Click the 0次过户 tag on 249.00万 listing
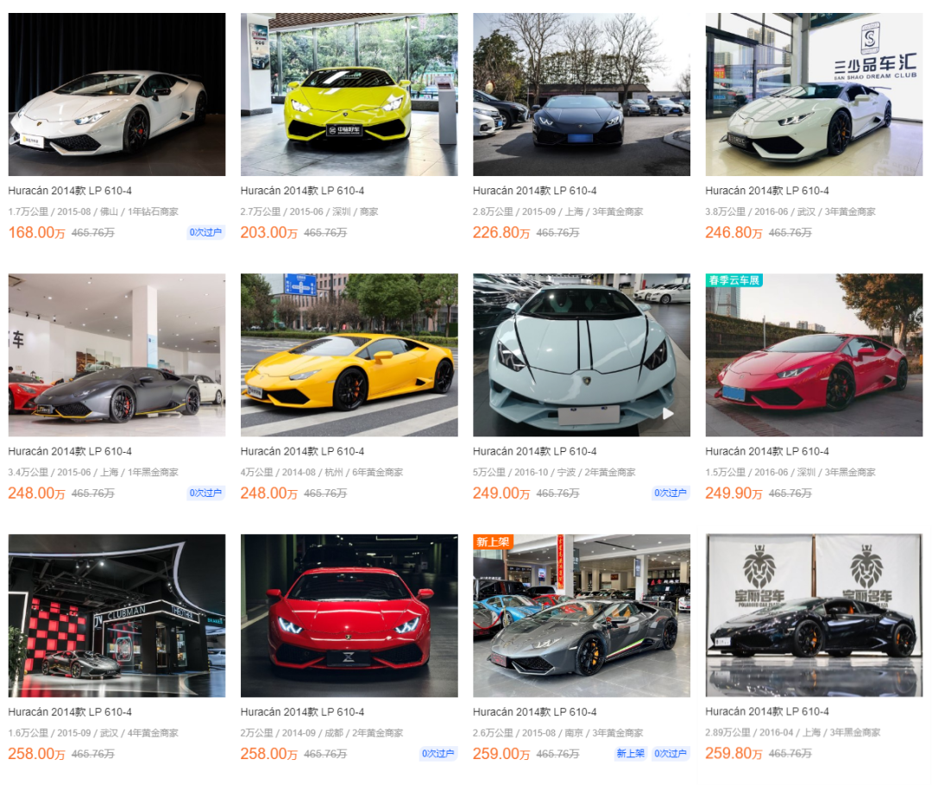932x785 pixels. (671, 493)
